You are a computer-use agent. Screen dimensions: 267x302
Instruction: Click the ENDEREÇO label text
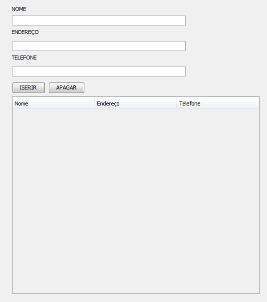click(x=25, y=32)
